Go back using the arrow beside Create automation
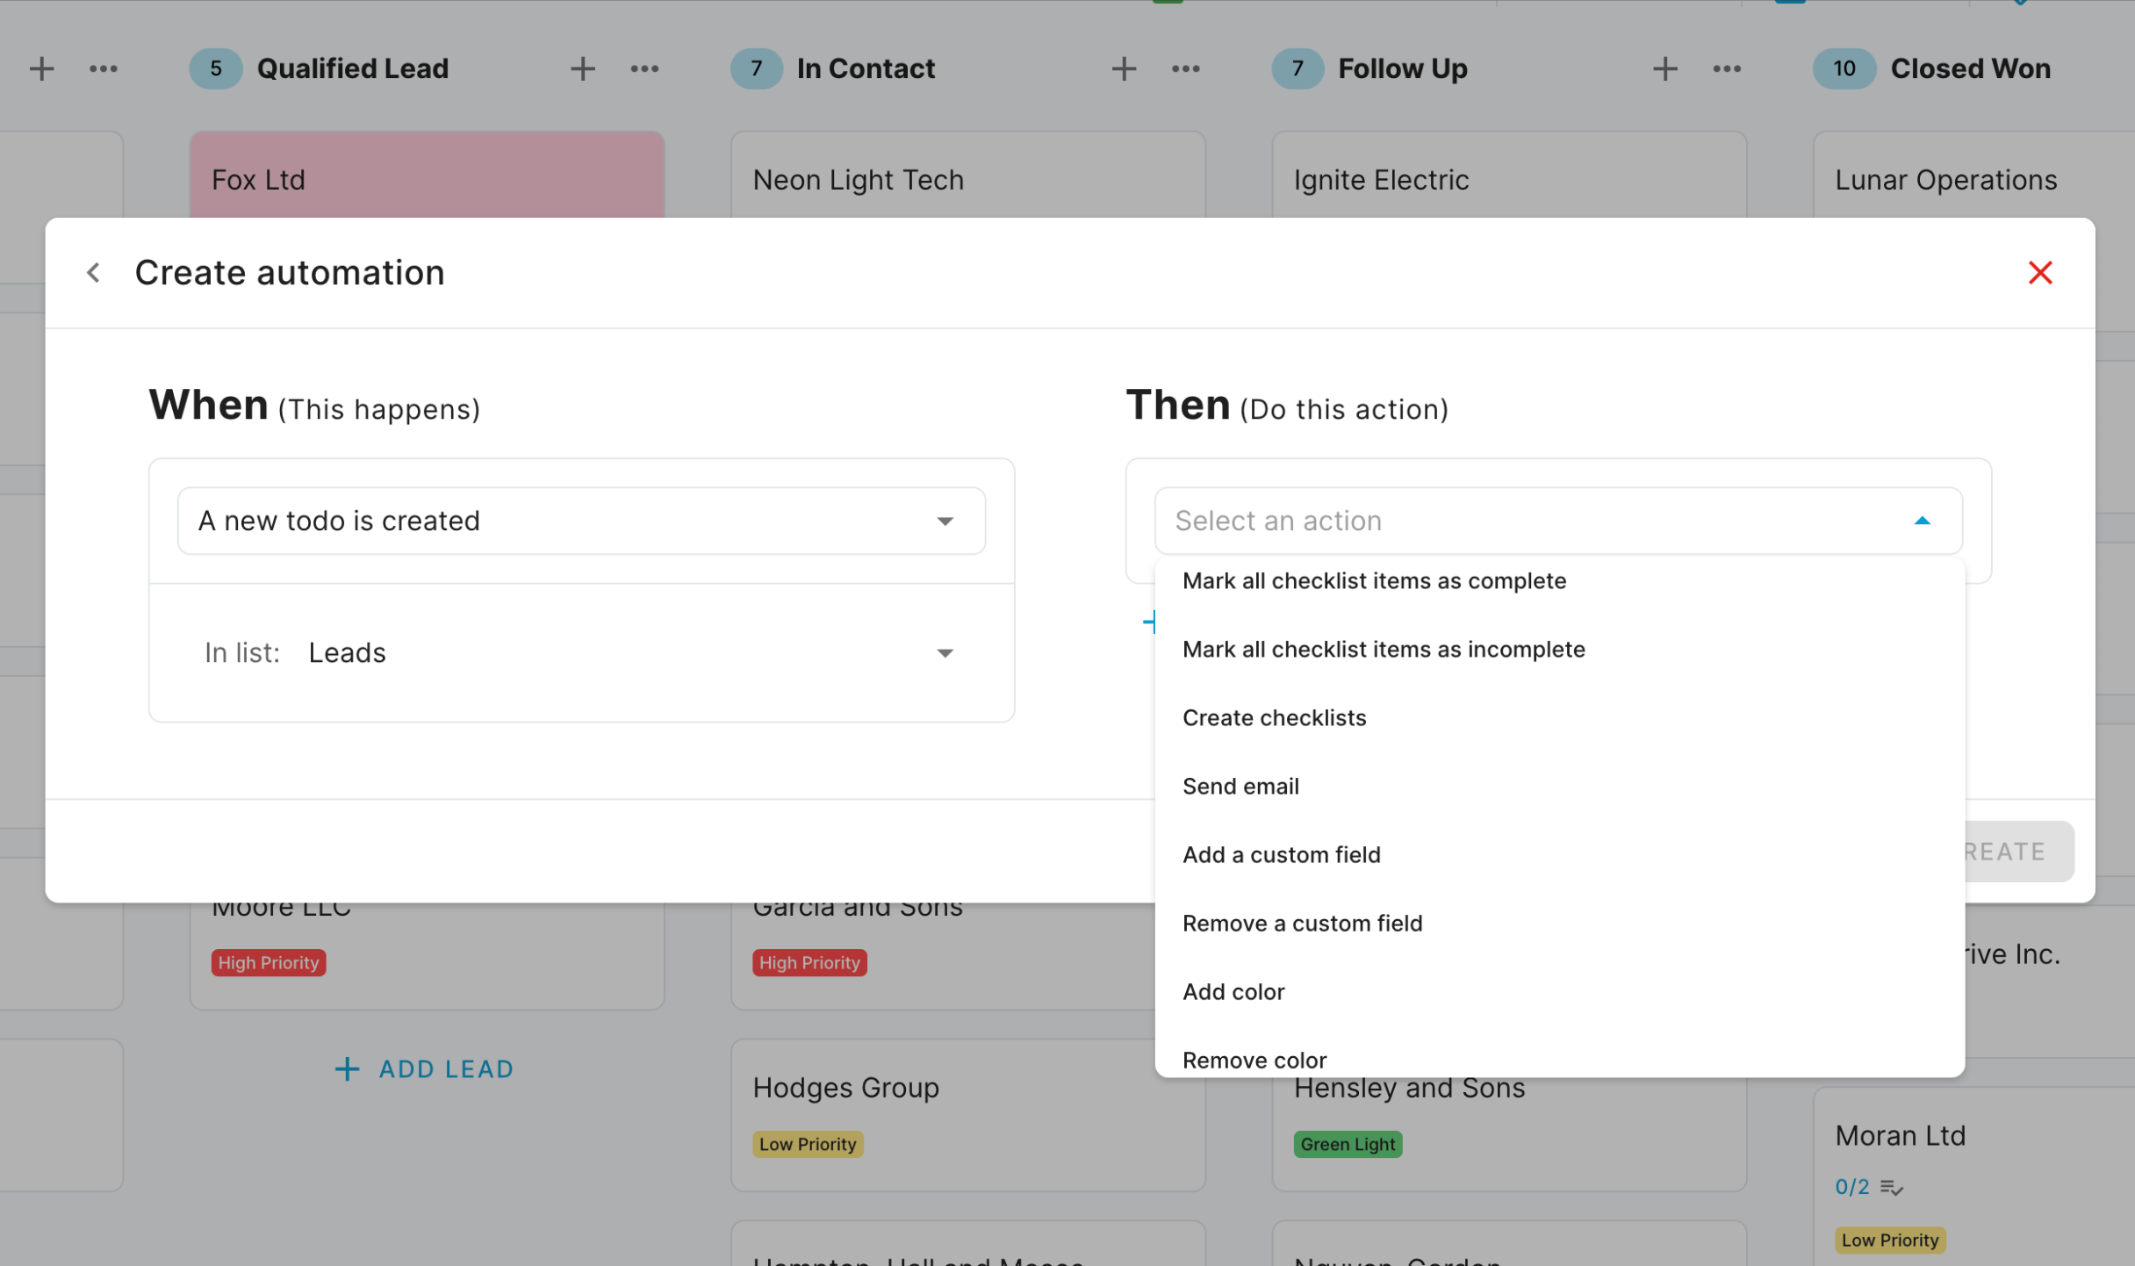Viewport: 2135px width, 1266px height. click(x=93, y=273)
